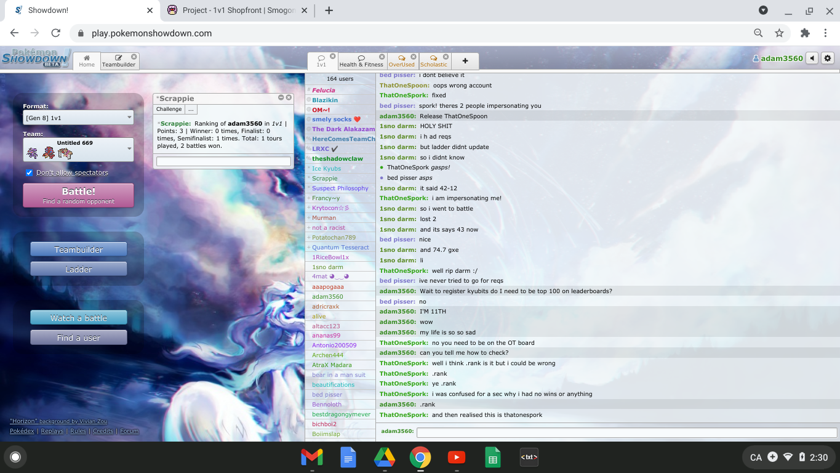Screen dimensions: 840x473
Task: Open YouTube from the shelf
Action: point(457,458)
